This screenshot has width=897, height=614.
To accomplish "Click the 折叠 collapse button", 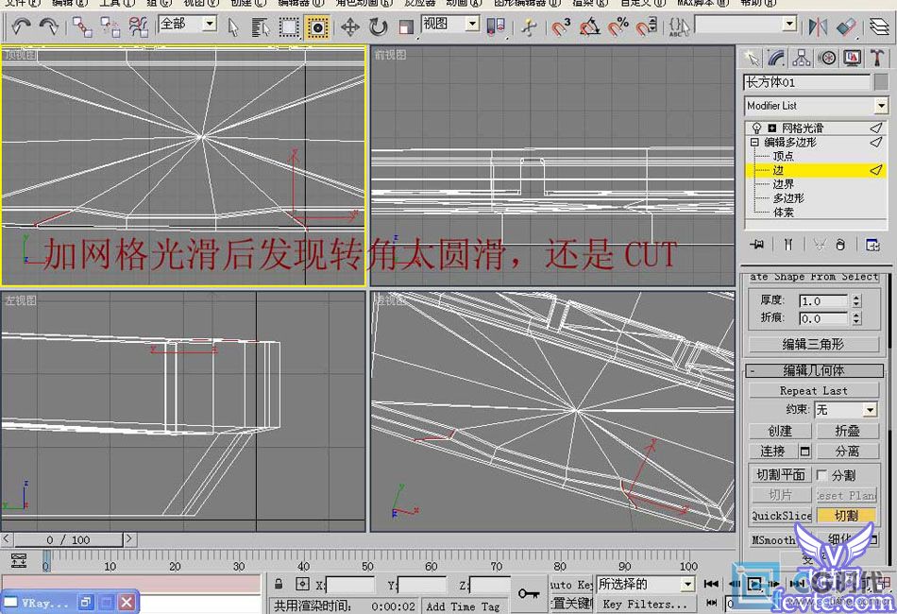I will (847, 431).
